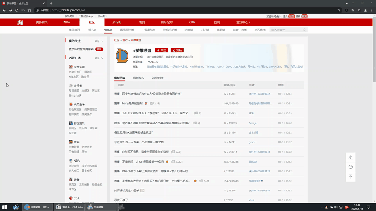Switch to the 最新发布 tab
Viewport: 376px width, 211px height.
(x=138, y=78)
